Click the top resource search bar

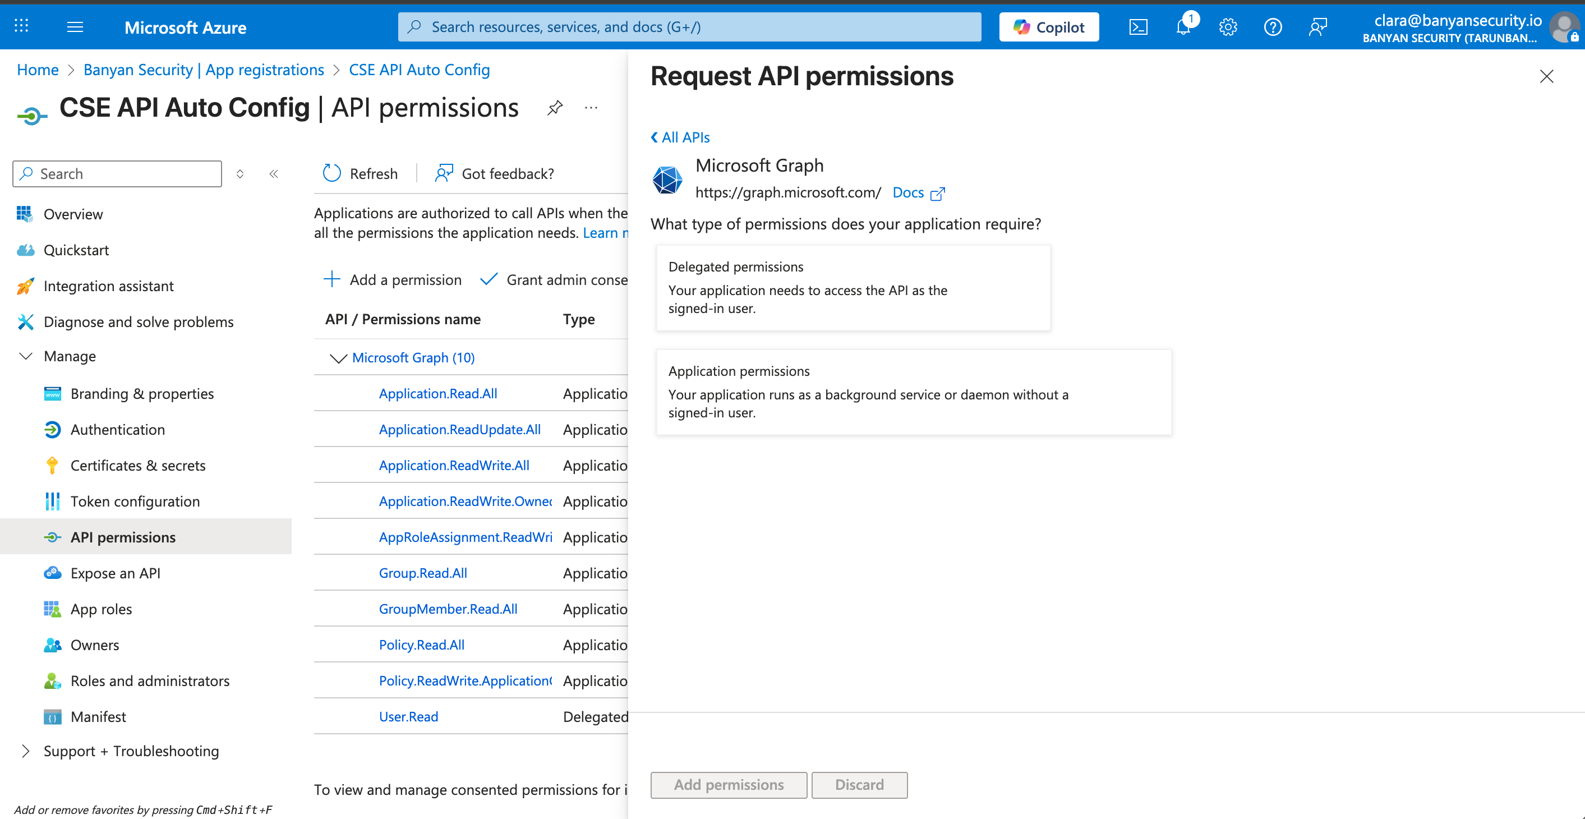pyautogui.click(x=689, y=27)
